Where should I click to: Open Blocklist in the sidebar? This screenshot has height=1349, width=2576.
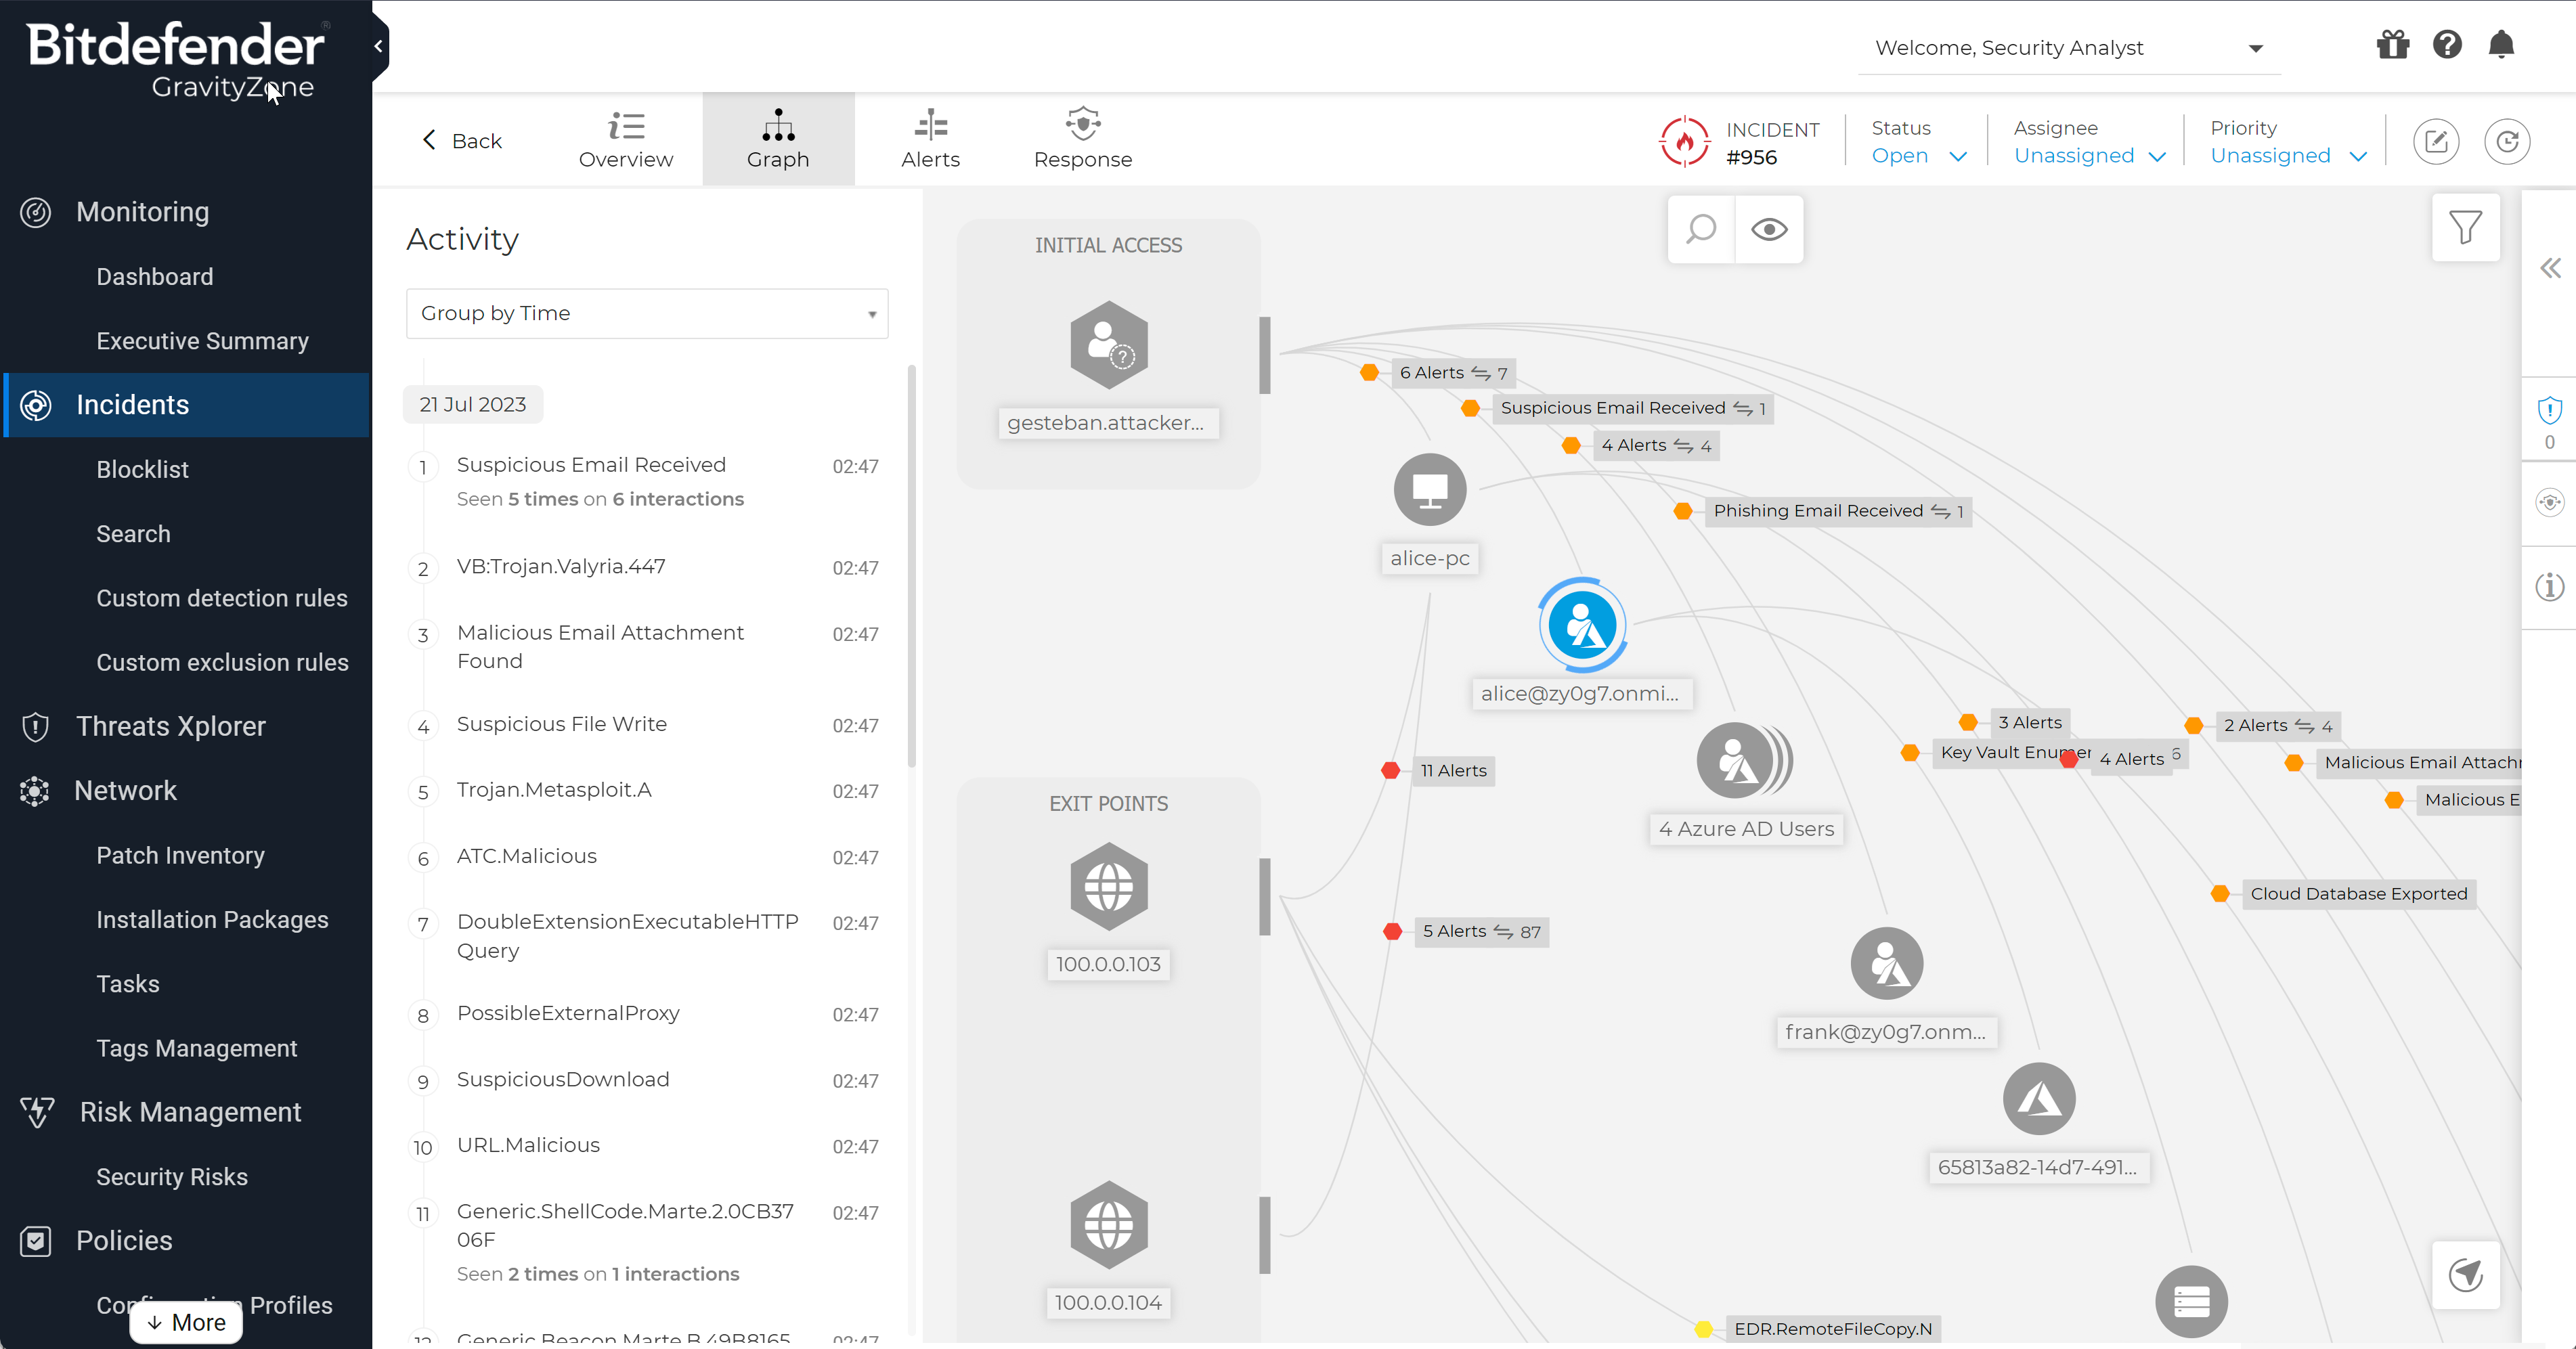pyautogui.click(x=143, y=470)
